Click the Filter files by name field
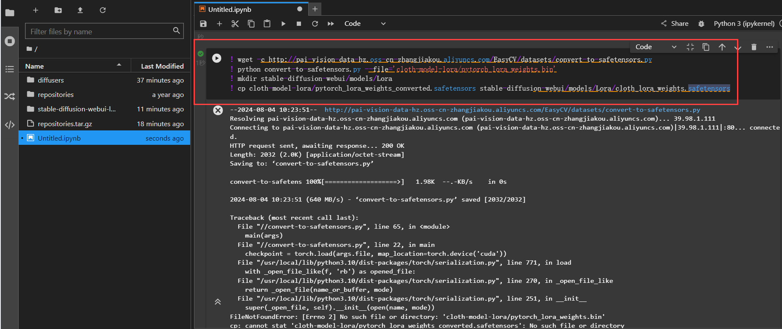 pyautogui.click(x=104, y=31)
